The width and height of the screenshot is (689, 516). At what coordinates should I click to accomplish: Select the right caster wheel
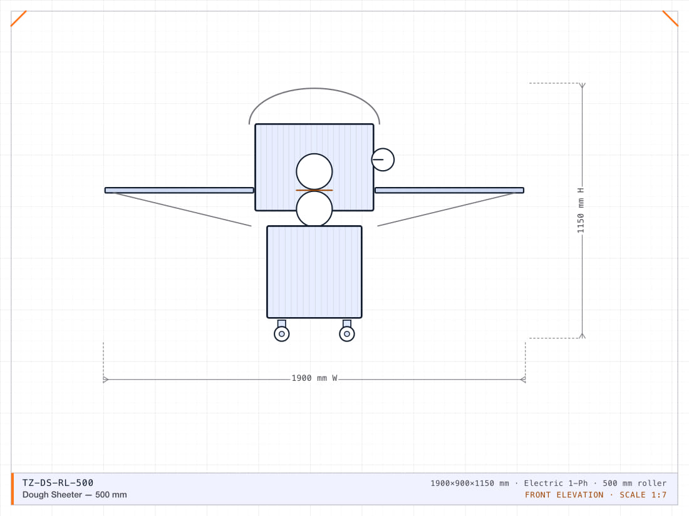click(x=347, y=334)
